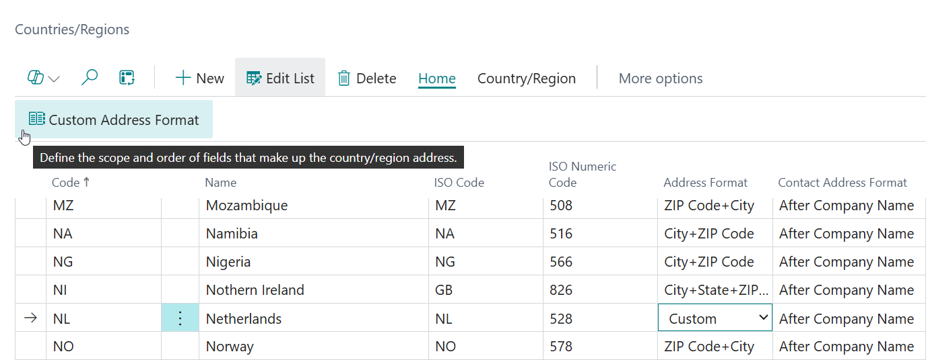The image size is (926, 360).
Task: Open the Country/Region menu
Action: (x=526, y=79)
